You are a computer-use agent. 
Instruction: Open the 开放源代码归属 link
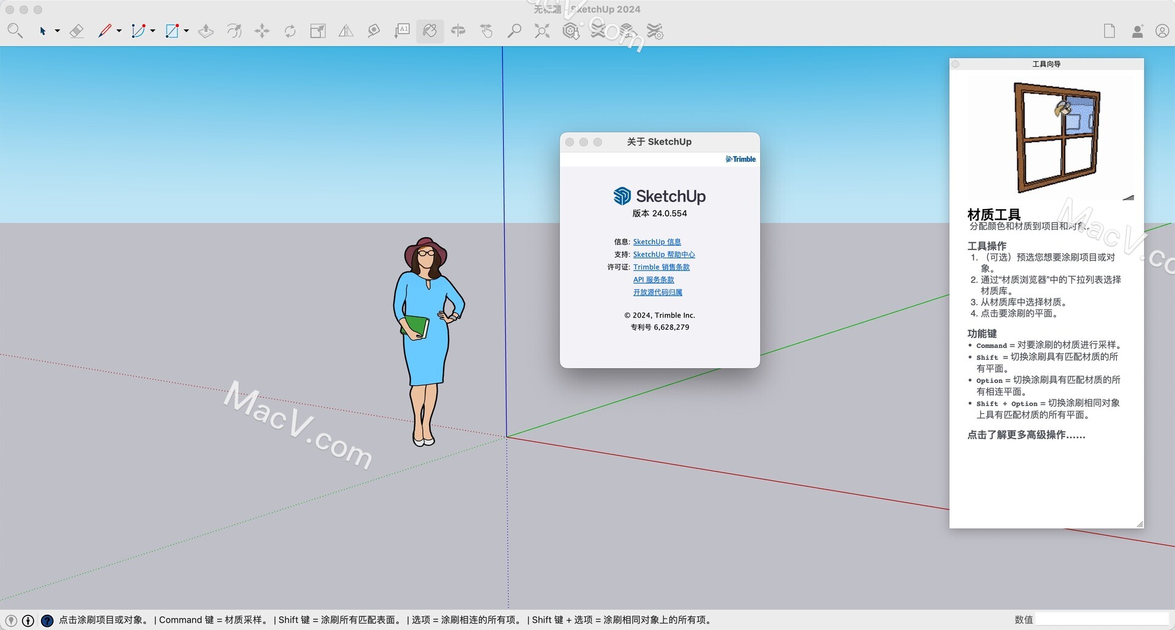tap(658, 292)
